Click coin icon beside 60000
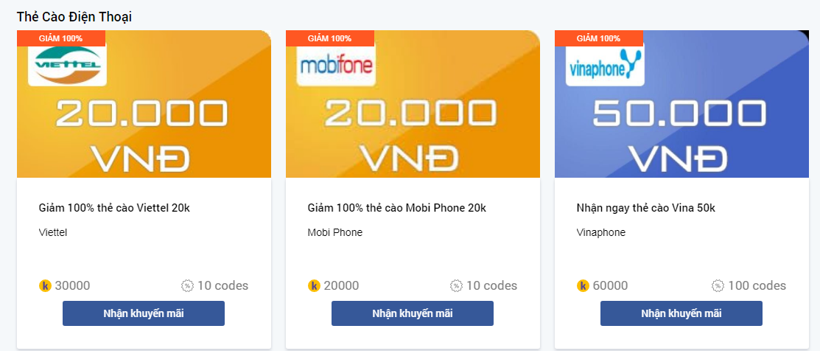This screenshot has width=820, height=351. [x=583, y=285]
